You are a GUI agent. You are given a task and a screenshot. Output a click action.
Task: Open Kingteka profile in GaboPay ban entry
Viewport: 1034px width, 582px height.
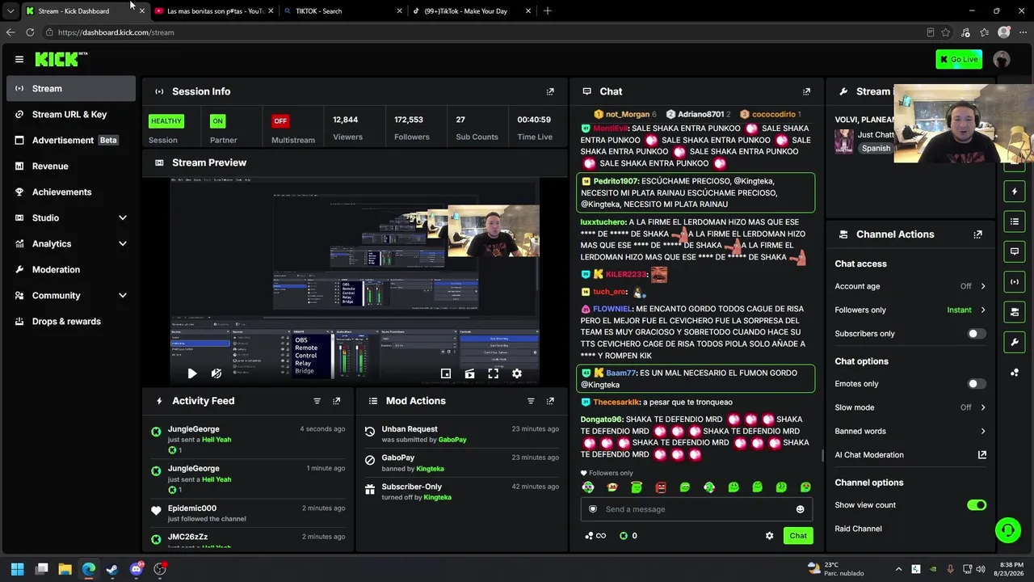tap(431, 469)
